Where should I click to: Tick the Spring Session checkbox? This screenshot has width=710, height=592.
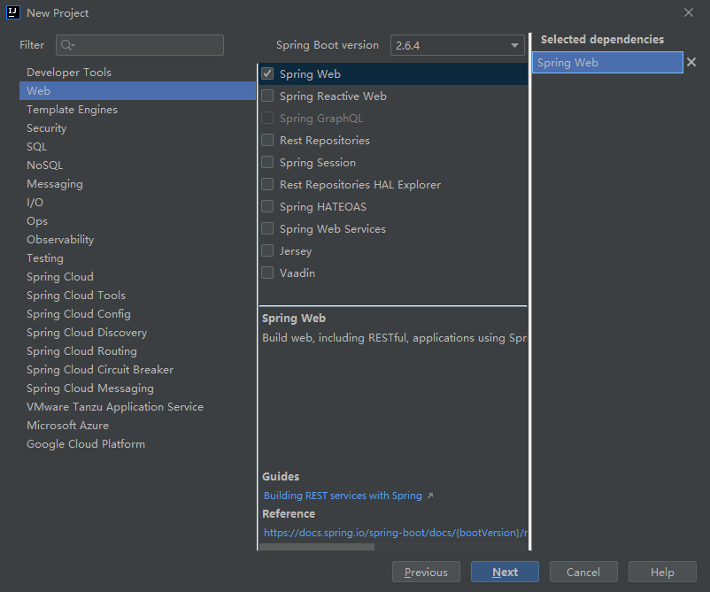[x=267, y=162]
